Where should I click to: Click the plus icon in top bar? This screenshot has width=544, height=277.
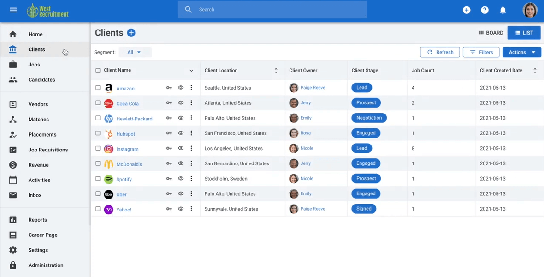tap(467, 10)
